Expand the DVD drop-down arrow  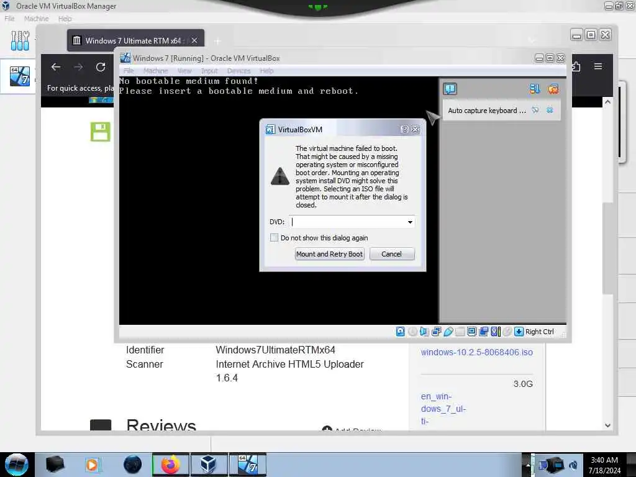tap(410, 222)
